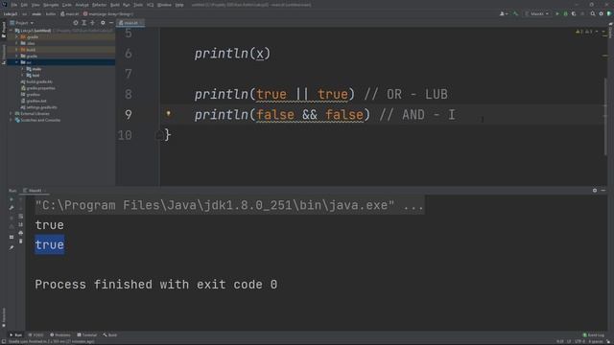
Task: Toggle tool window bars icon in the status bar corner
Action: (x=4, y=341)
